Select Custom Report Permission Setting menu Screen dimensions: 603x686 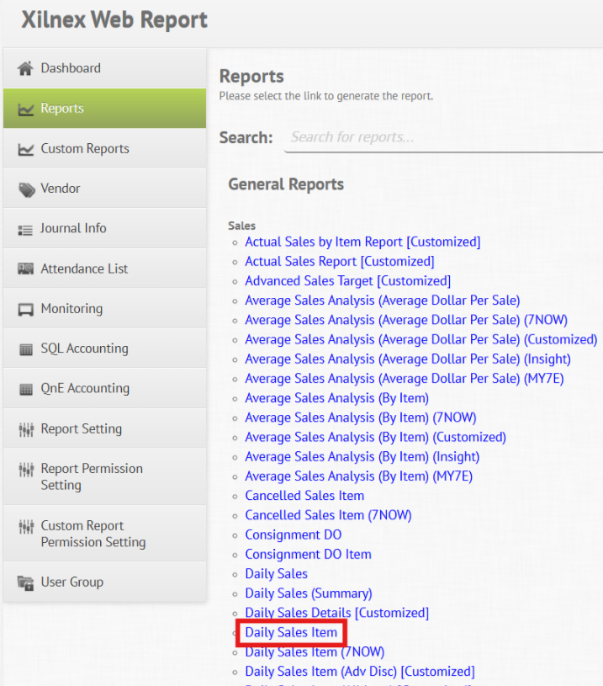pyautogui.click(x=93, y=534)
